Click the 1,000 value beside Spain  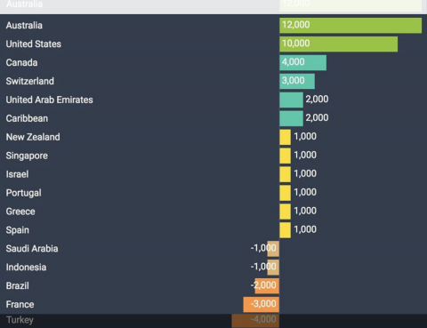tap(305, 229)
